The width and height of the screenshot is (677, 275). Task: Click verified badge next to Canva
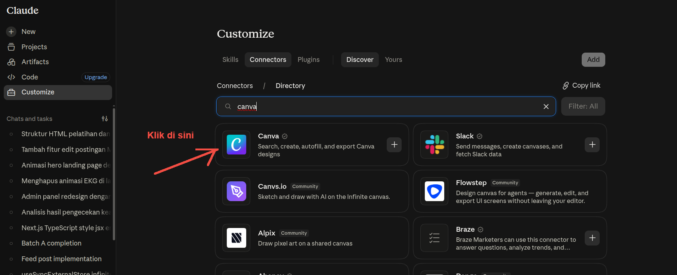coord(285,136)
